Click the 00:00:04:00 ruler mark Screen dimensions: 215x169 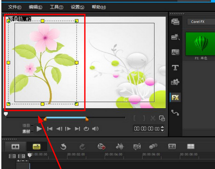tap(114, 154)
